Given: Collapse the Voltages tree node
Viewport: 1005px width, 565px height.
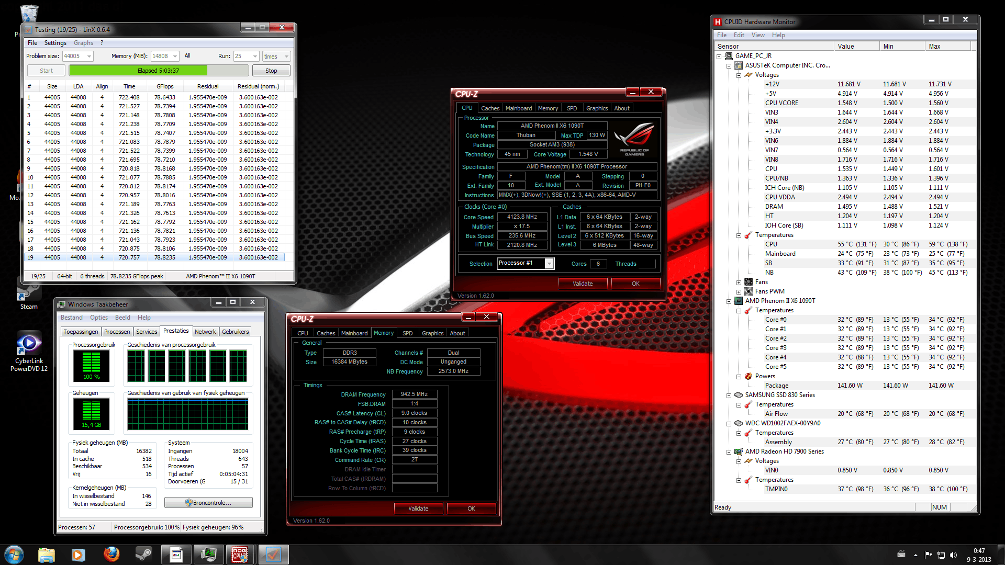Looking at the screenshot, I should 739,75.
